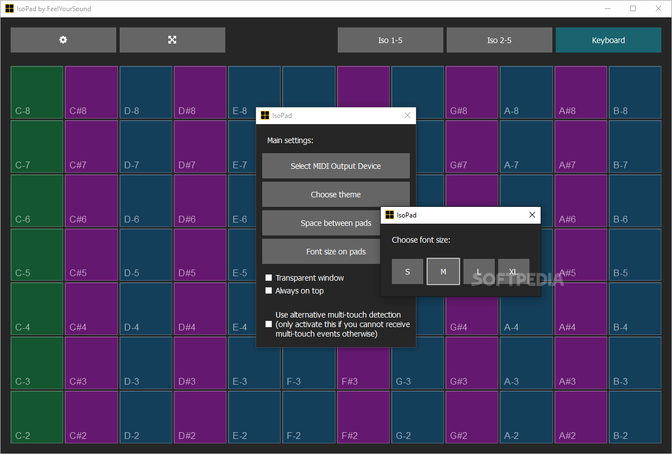Trigger the A#6 pad
This screenshot has height=454, width=672.
[581, 201]
